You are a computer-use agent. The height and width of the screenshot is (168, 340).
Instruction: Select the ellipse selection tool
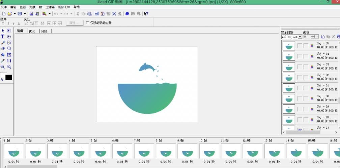(9, 37)
